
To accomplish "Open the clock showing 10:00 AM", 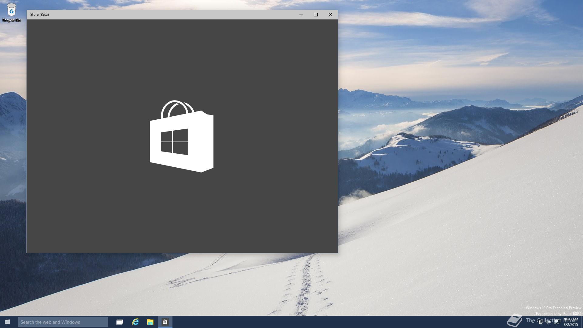I will click(x=571, y=322).
